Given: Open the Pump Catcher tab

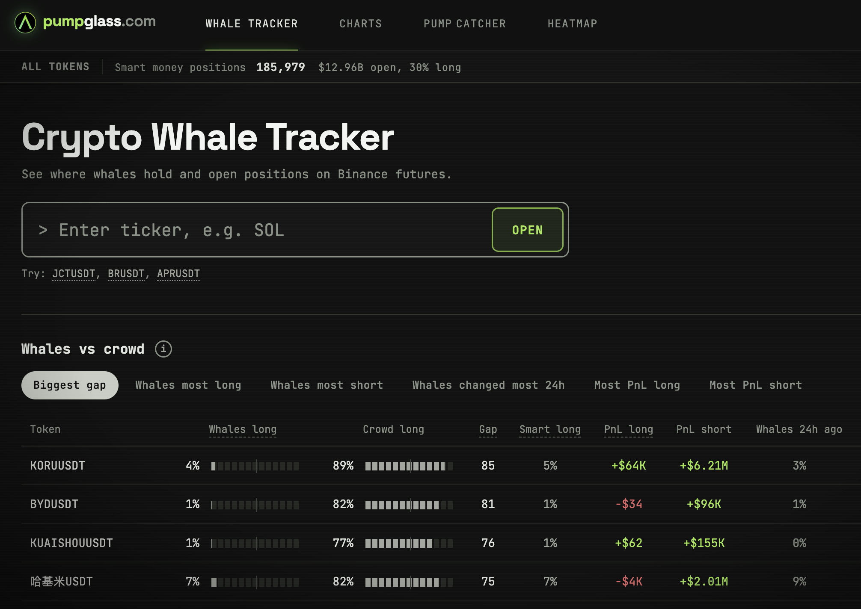Looking at the screenshot, I should 465,24.
